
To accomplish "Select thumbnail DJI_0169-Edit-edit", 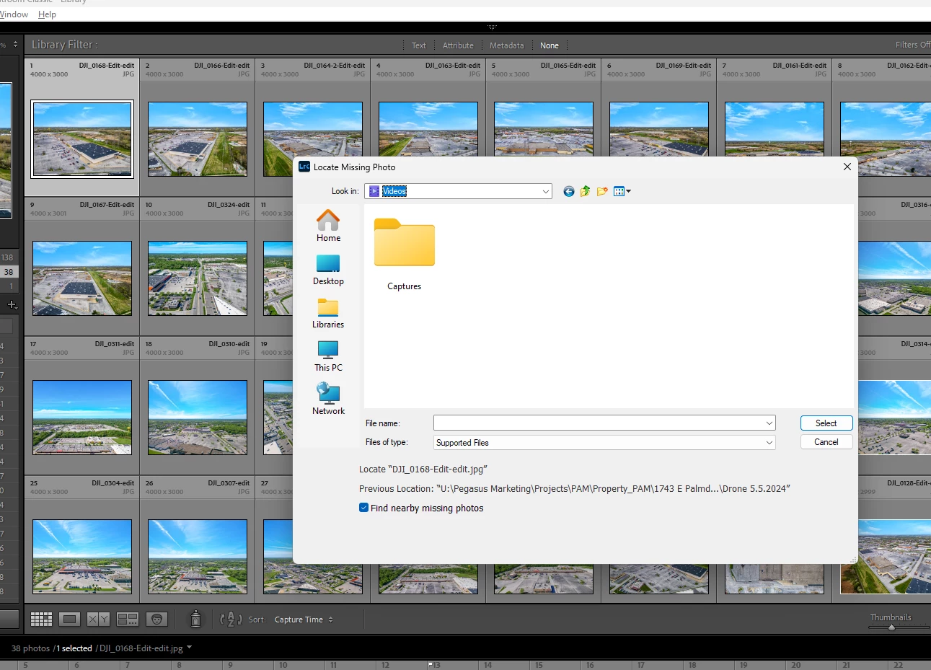I will [x=659, y=130].
